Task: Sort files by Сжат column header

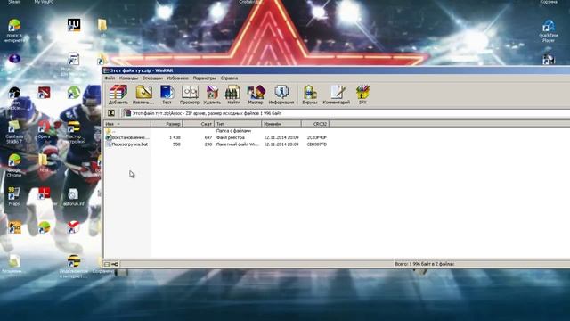Action: 198,124
